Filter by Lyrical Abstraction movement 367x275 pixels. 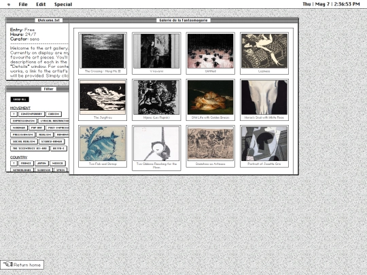54,121
